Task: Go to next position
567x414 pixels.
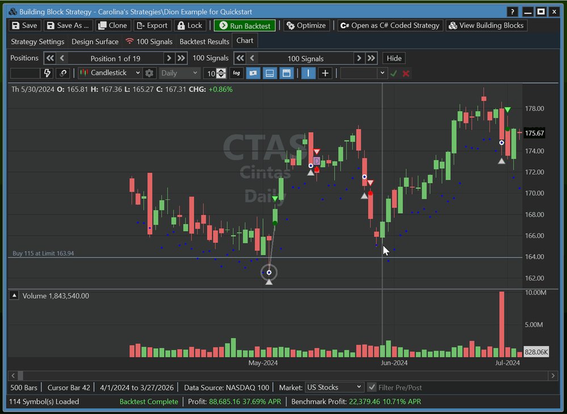Action: click(x=169, y=58)
